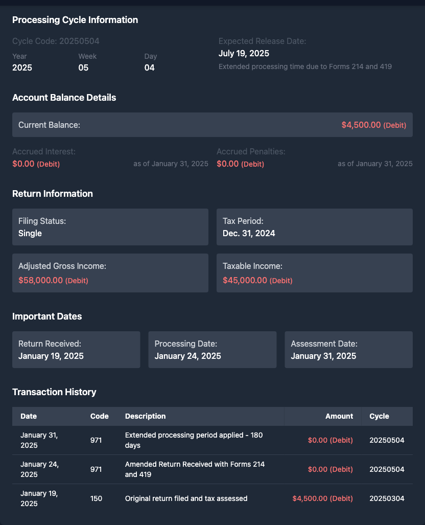The height and width of the screenshot is (525, 425).
Task: Click the Code column header
Action: point(99,416)
